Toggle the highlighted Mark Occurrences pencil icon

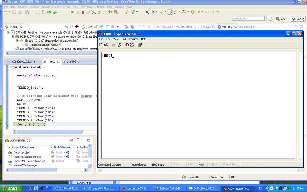pyautogui.click(x=170, y=12)
